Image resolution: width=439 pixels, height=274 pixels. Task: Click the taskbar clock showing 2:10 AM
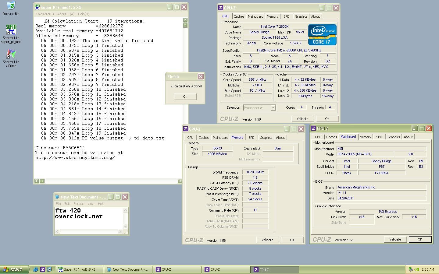pos(428,269)
